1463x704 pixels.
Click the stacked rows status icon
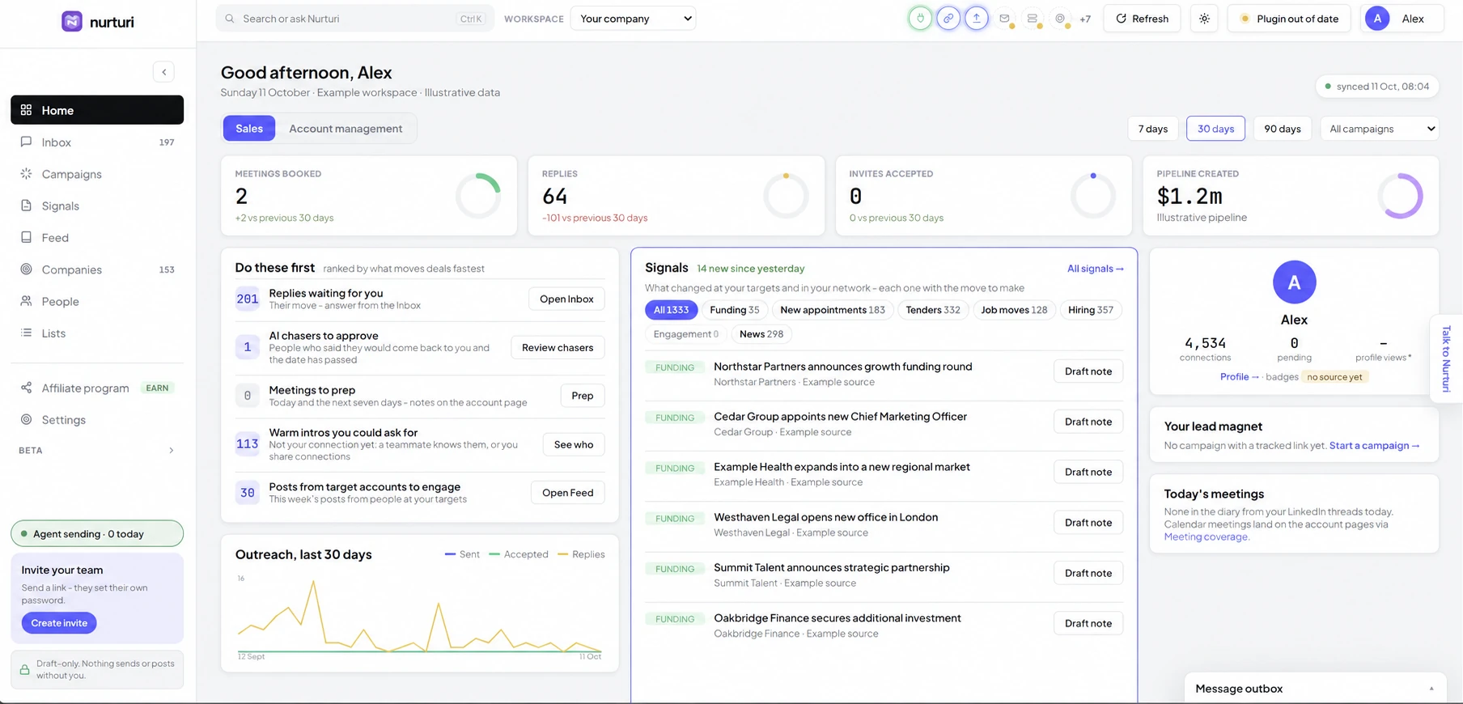pos(1033,19)
